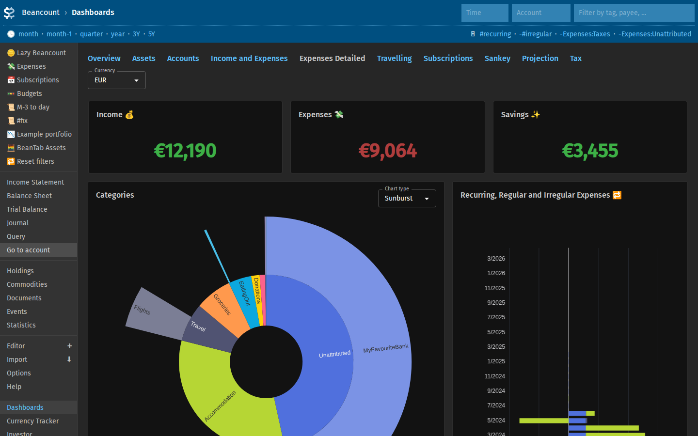Select the month-1 time range

point(59,34)
